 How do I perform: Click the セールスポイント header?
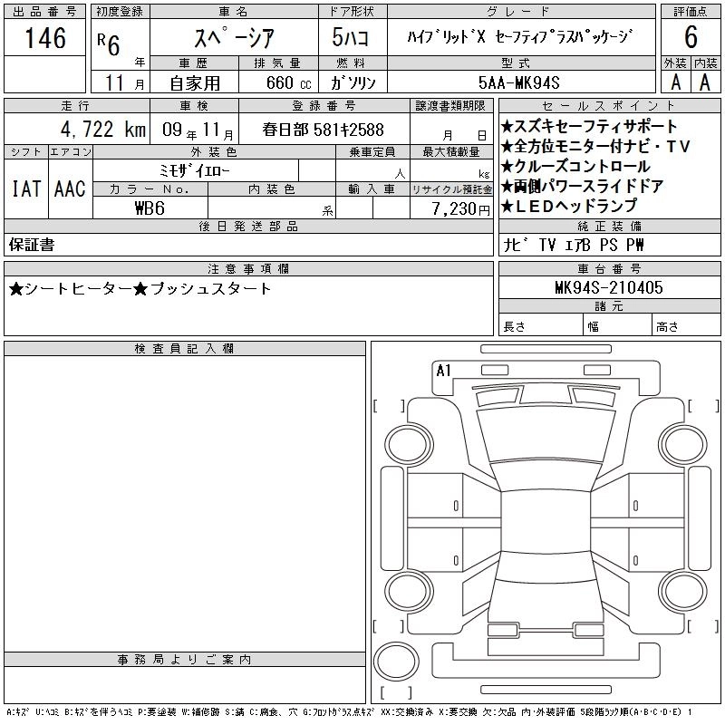tap(609, 106)
